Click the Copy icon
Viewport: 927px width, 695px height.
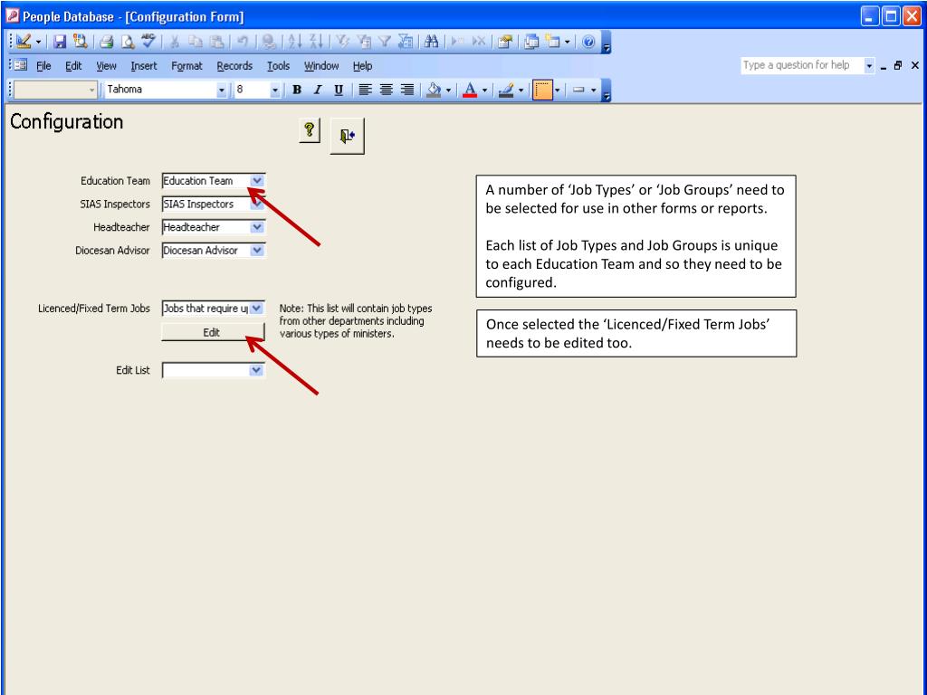pos(196,42)
